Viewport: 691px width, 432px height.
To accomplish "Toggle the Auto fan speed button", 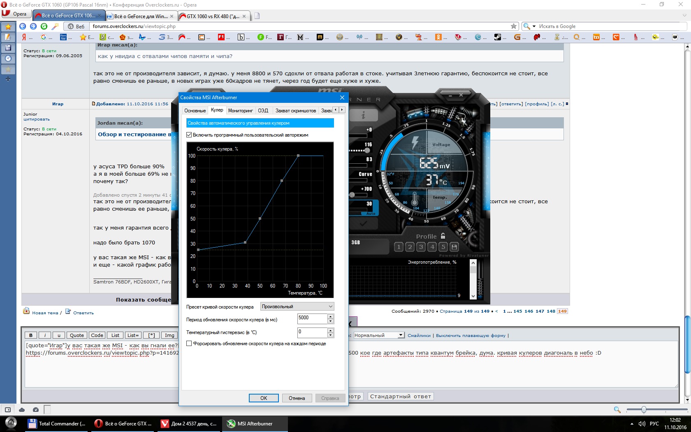I will pyautogui.click(x=371, y=214).
